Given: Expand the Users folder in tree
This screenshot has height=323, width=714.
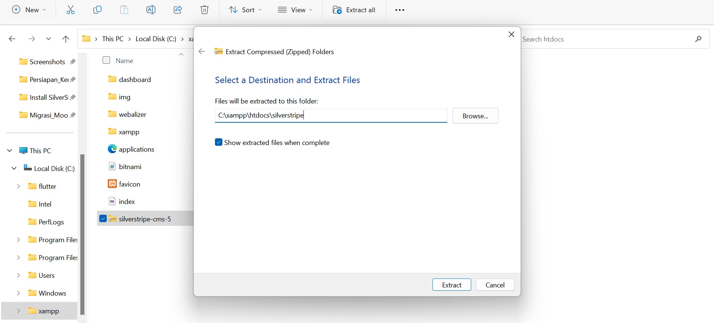Looking at the screenshot, I should tap(19, 275).
